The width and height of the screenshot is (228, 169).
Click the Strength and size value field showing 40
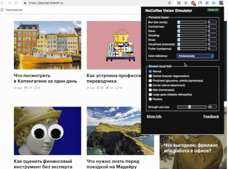point(212,107)
